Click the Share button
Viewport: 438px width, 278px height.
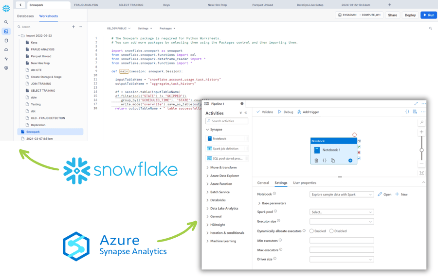tap(392, 15)
